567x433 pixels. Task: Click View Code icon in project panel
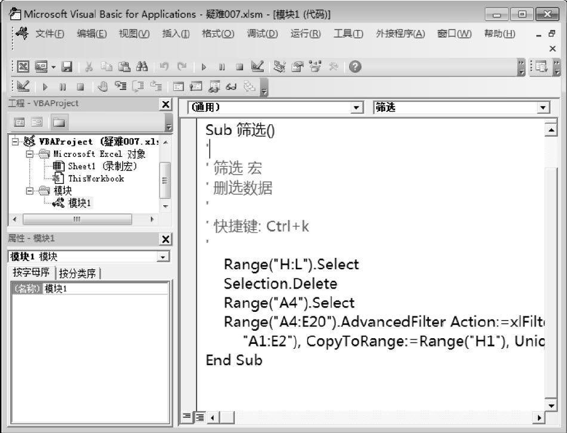19,122
